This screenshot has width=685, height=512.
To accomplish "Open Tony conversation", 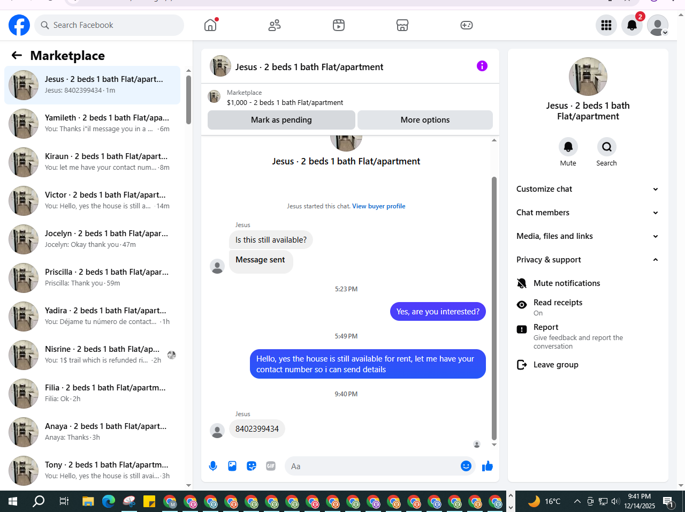I will (x=92, y=471).
